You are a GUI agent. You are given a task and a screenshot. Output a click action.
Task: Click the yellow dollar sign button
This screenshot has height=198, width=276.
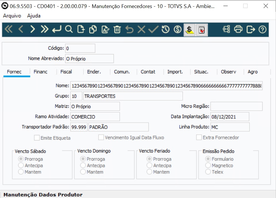(x=189, y=30)
